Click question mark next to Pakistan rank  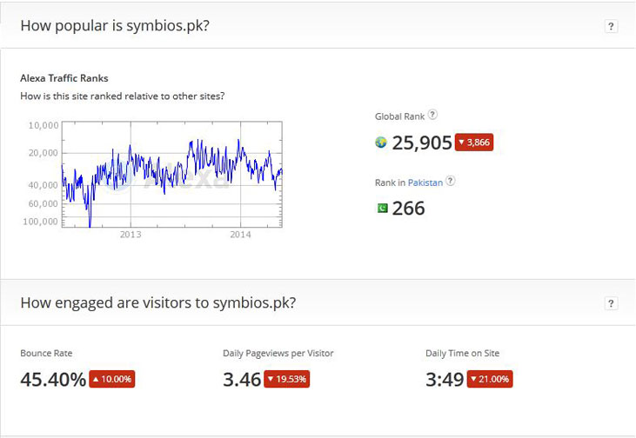tap(450, 181)
